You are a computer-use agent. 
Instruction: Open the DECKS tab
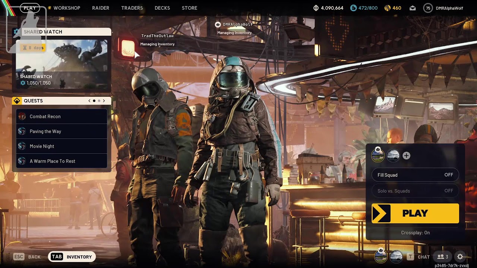[162, 8]
